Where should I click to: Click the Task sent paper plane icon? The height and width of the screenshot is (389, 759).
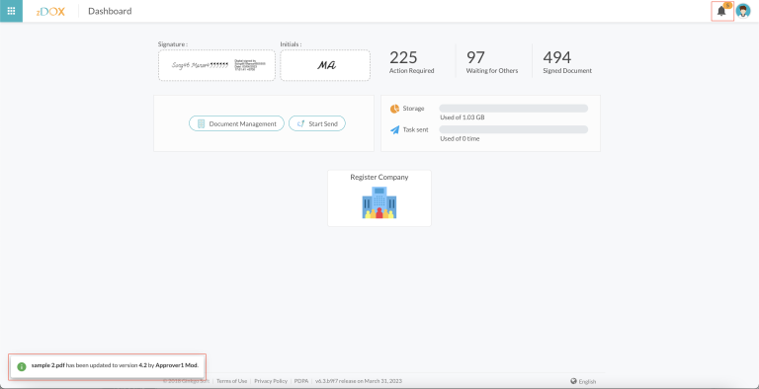tap(394, 129)
